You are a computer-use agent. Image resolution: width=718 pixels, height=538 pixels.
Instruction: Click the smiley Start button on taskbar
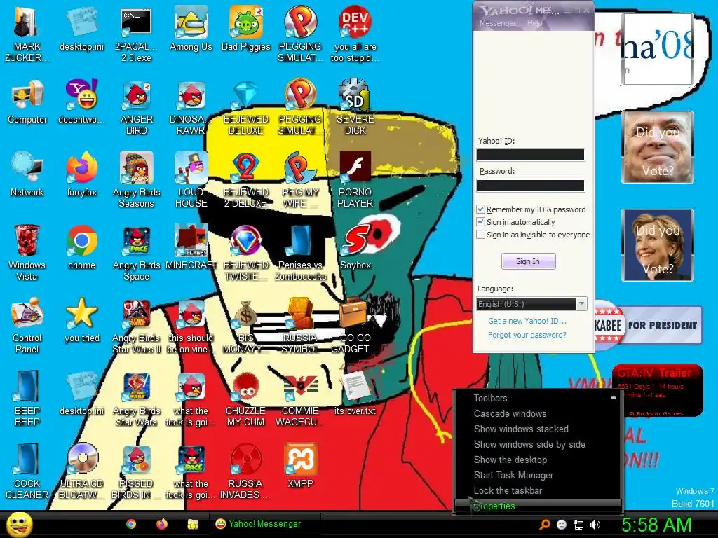tap(19, 524)
